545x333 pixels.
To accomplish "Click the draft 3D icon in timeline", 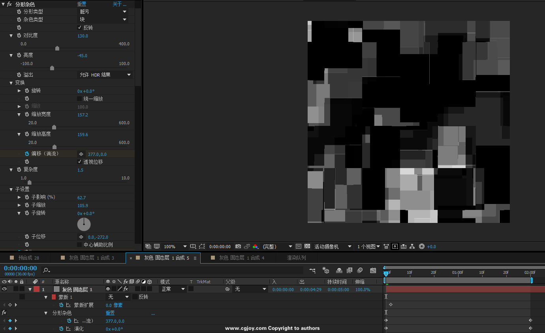I will click(x=326, y=270).
